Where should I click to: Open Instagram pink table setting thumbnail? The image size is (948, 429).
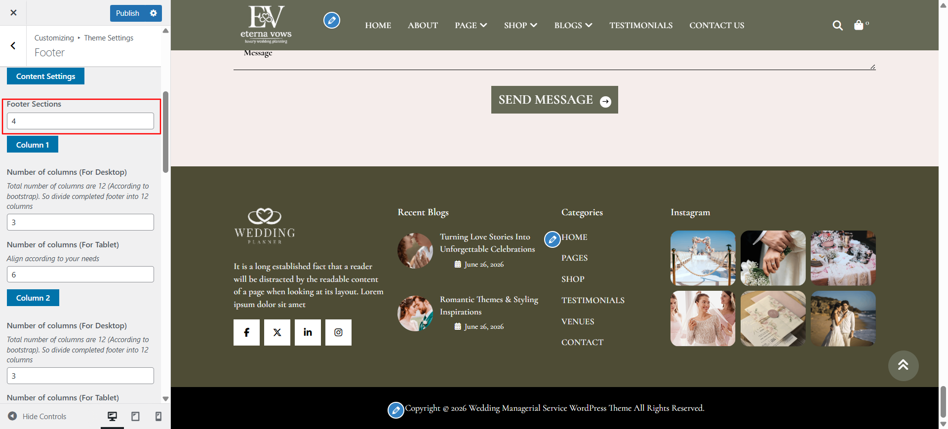coord(843,258)
